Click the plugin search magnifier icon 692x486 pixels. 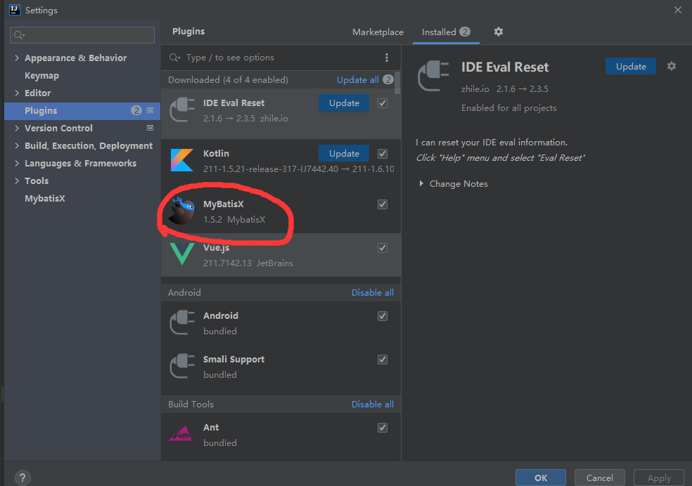(175, 58)
